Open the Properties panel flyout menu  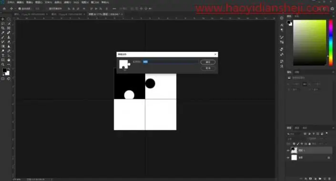coord(333,72)
